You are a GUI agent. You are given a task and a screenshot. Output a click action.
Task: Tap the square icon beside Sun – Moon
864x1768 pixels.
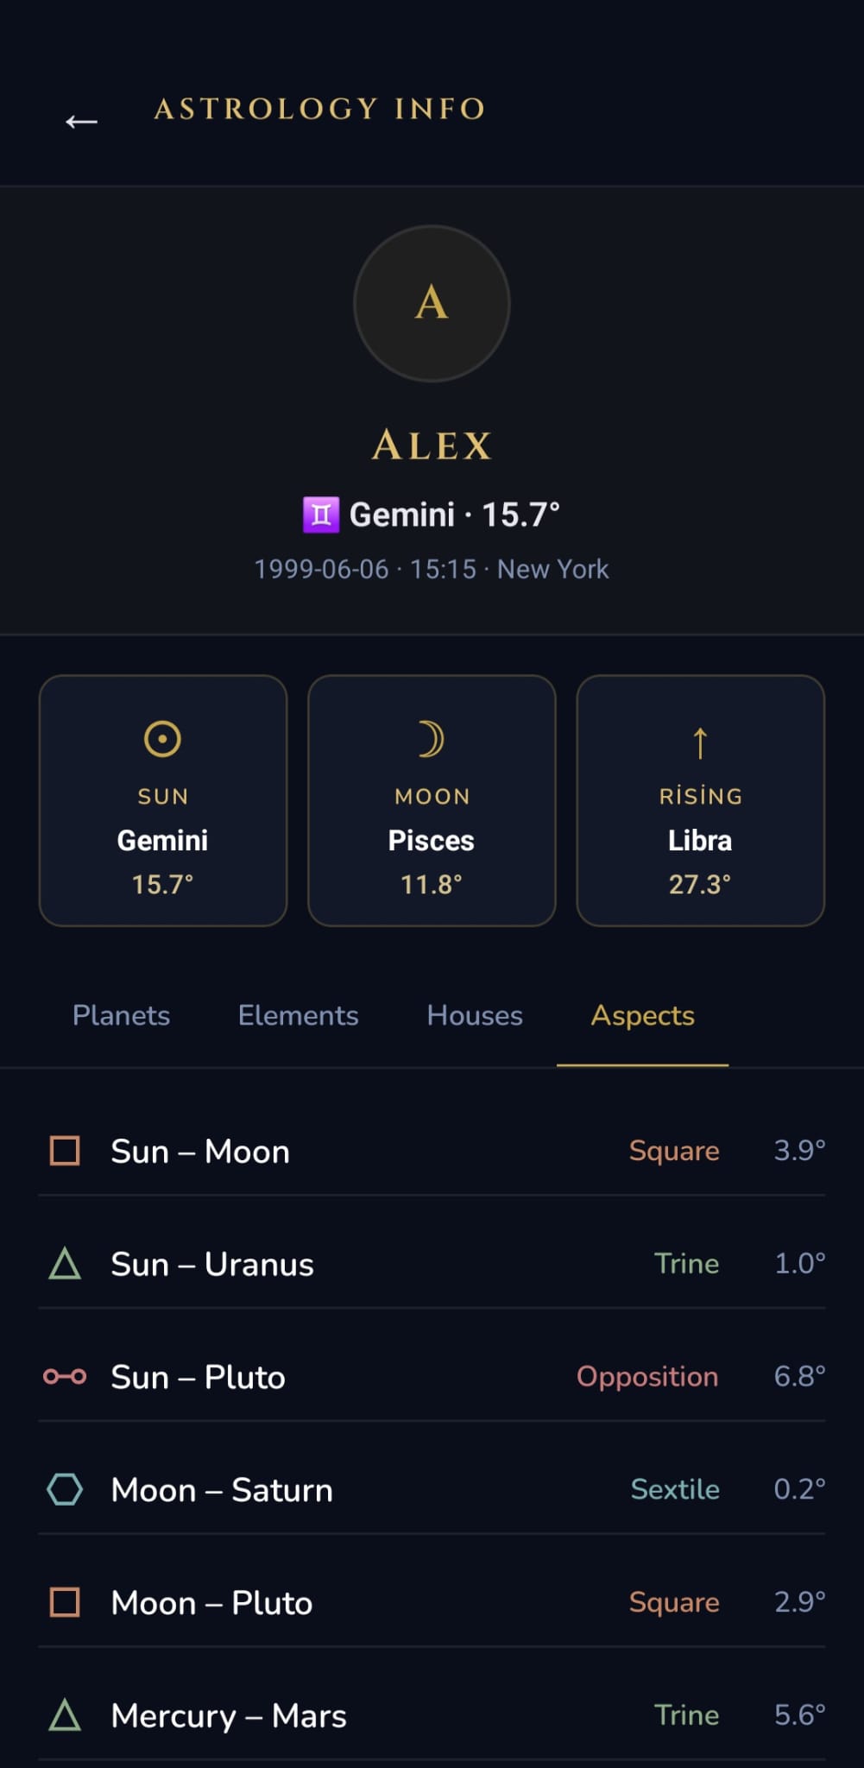pos(65,1151)
